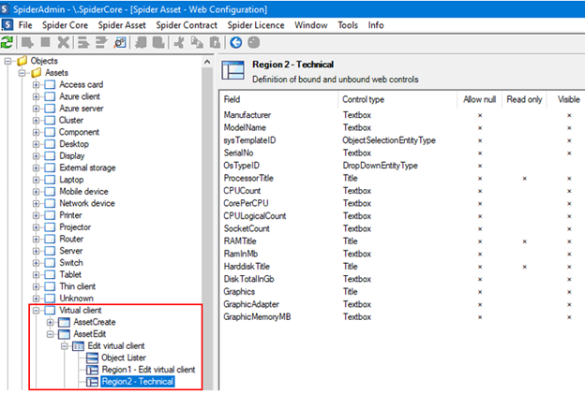The width and height of the screenshot is (585, 394).
Task: Expand the Access card node
Action: (x=37, y=85)
